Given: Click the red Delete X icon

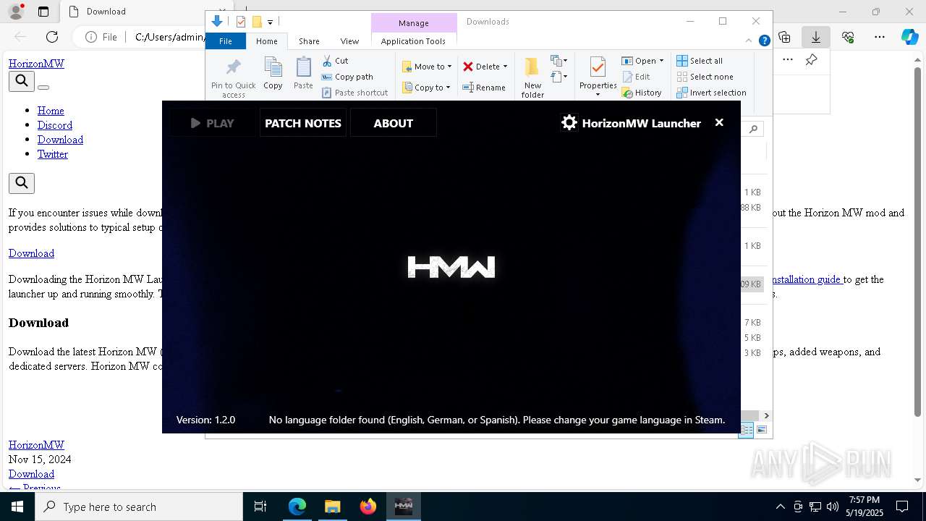Looking at the screenshot, I should [468, 67].
